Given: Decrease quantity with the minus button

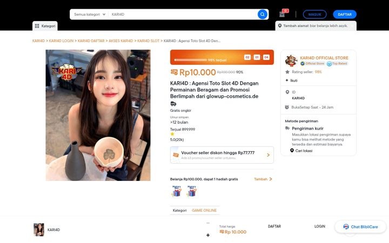Looking at the screenshot, I should [x=208, y=223].
